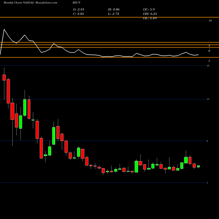Viewport: 219px width, 219px height.
Task: Click the 'OC: 5.9' value
Action: point(149,9)
